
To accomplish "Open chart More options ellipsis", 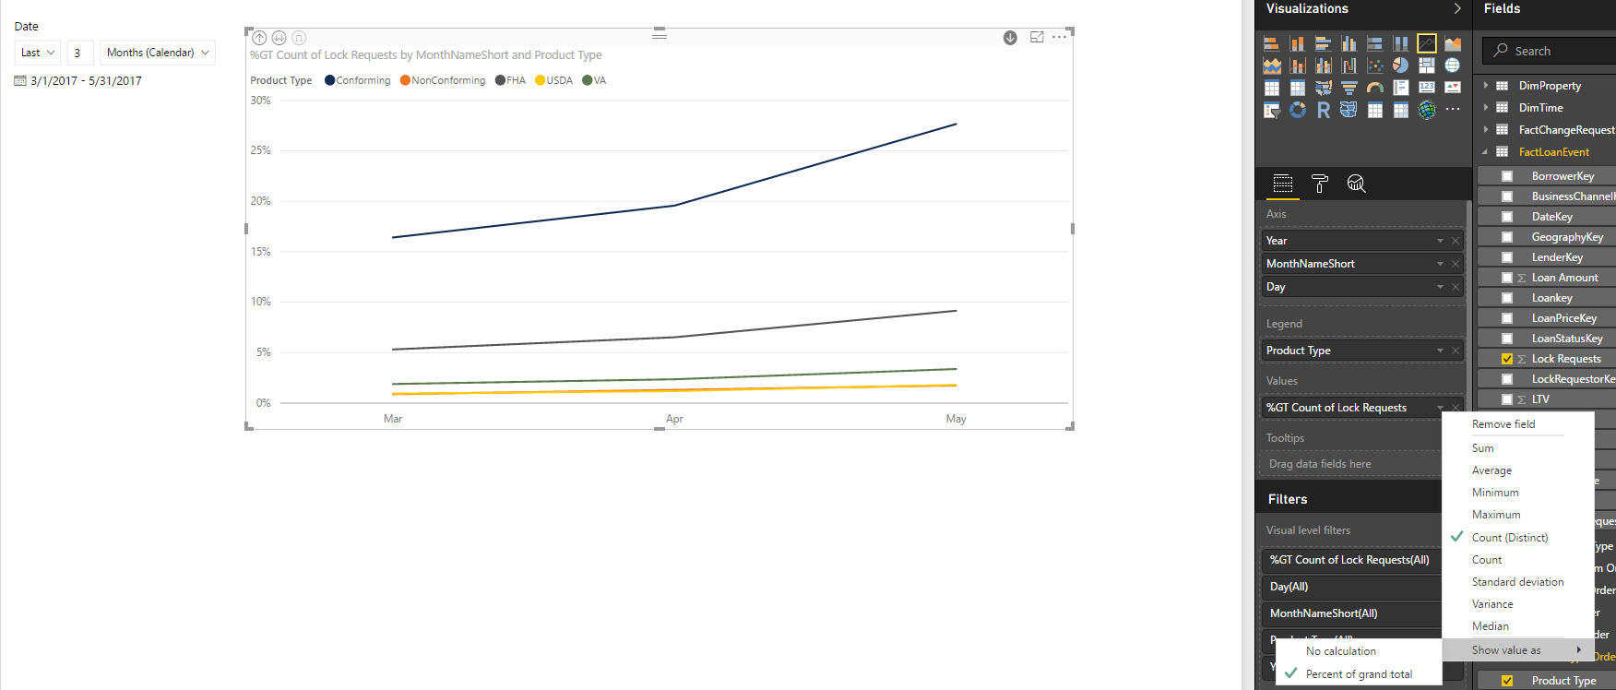I will (1059, 37).
